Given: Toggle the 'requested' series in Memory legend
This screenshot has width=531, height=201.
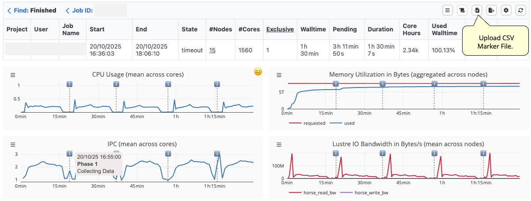Looking at the screenshot, I should [309, 123].
